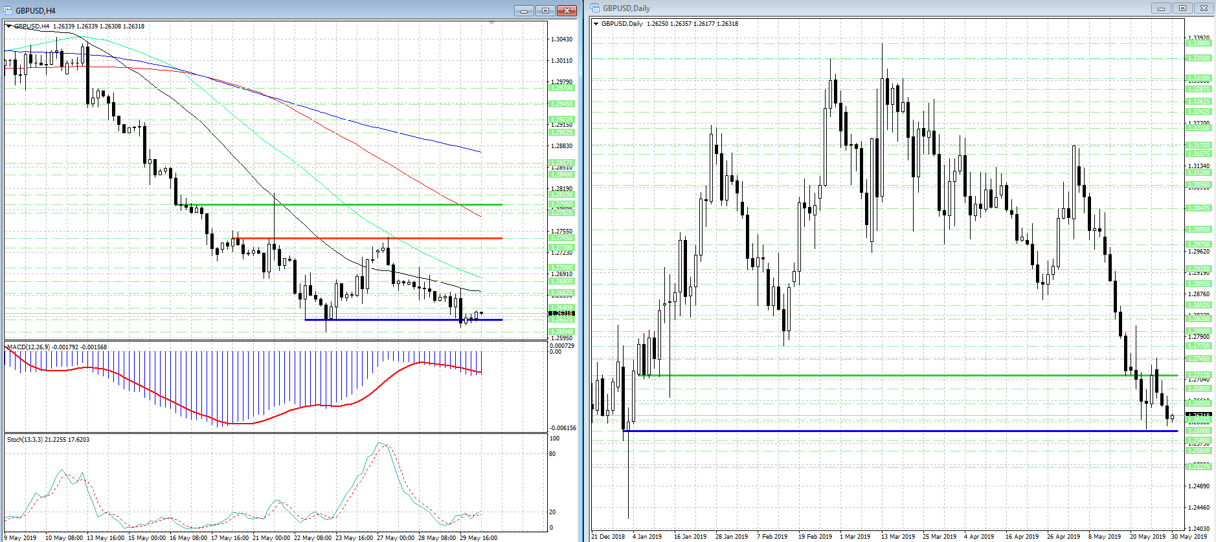This screenshot has height=542, width=1216.
Task: Select the blue horizontal line on the Daily chart
Action: click(x=901, y=431)
